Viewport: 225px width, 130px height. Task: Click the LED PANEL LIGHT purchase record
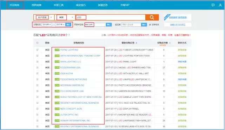127,62
